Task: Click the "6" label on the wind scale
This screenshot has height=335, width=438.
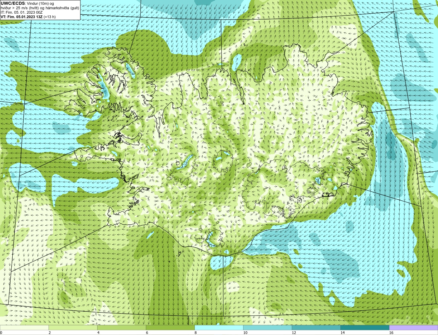Action: pos(147,333)
